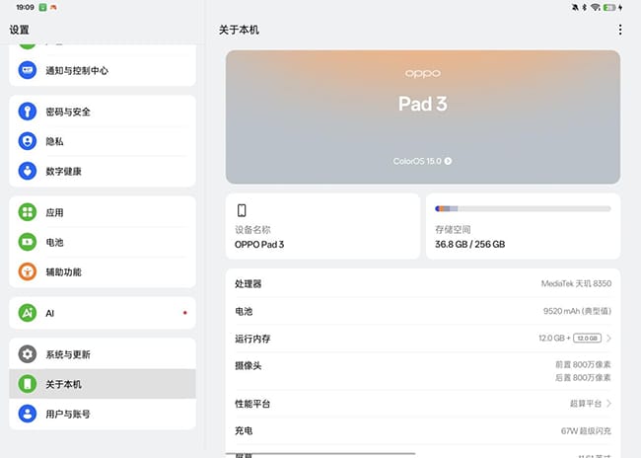The height and width of the screenshot is (458, 641).
Task: Click the Privacy icon in sidebar
Action: click(x=28, y=141)
